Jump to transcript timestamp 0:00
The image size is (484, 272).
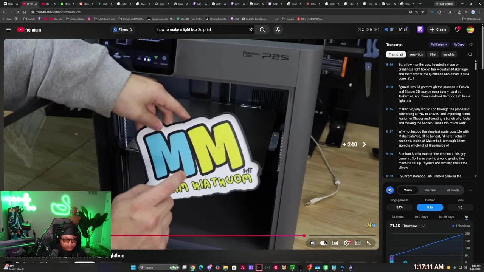[x=389, y=65]
